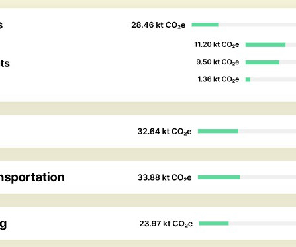Viewport: 296px width, 247px height.
Task: Click the 32.64 kt CO₂e value
Action: click(x=164, y=132)
